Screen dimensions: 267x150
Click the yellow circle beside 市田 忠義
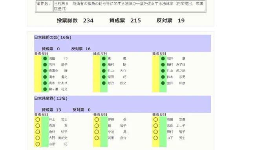(x=155, y=119)
